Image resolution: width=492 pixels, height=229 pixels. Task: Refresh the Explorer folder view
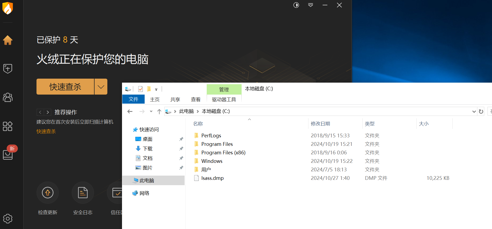[x=481, y=112]
